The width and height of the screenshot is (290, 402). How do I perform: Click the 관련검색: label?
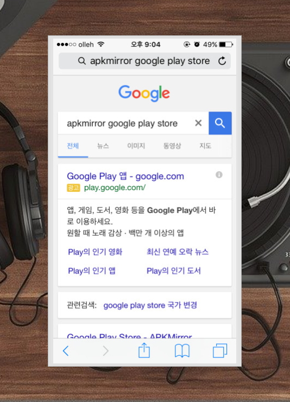coord(81,305)
